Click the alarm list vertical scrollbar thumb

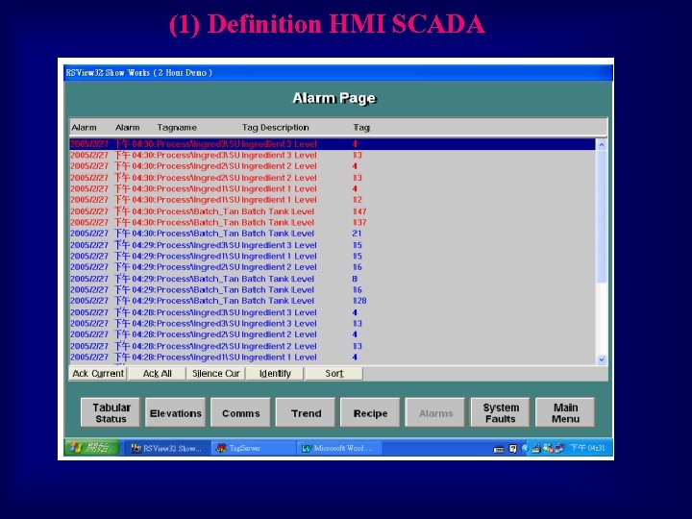[x=601, y=216]
